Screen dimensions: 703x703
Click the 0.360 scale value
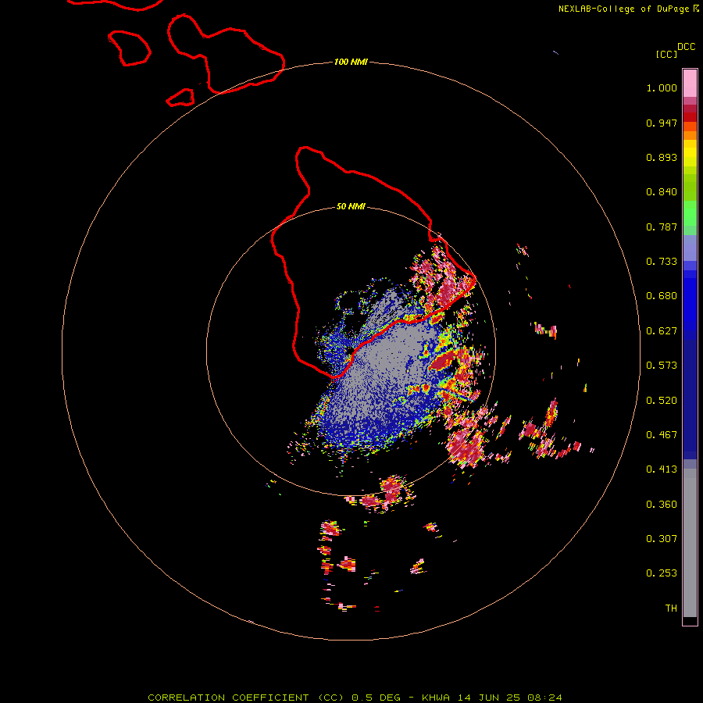(x=662, y=505)
